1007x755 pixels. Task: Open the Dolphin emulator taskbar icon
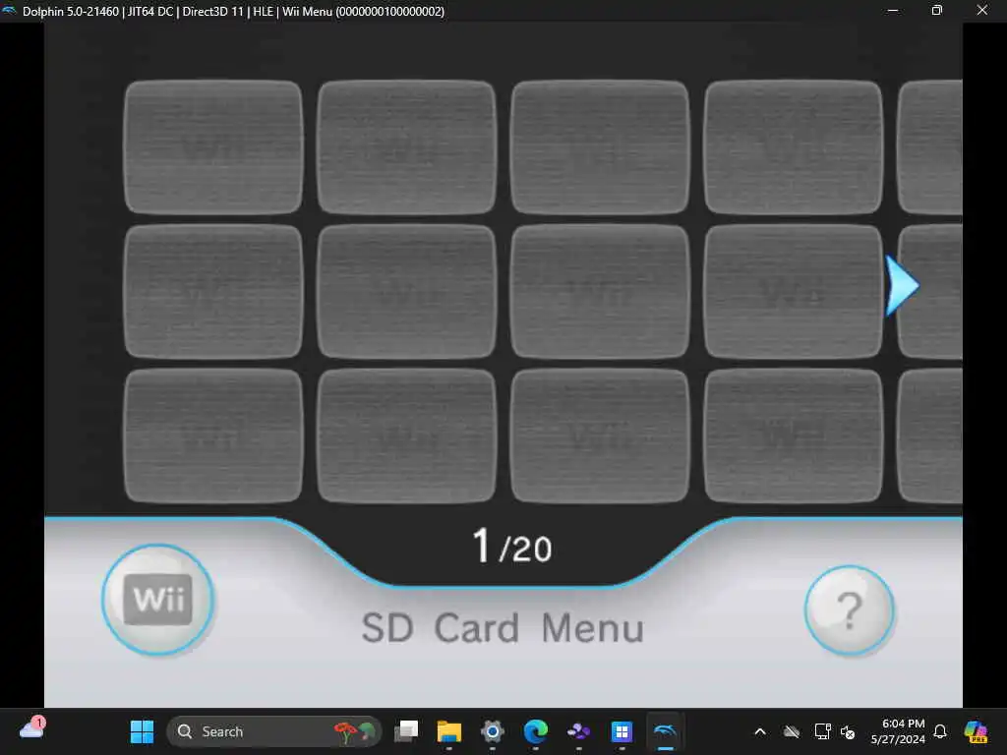[x=665, y=731]
